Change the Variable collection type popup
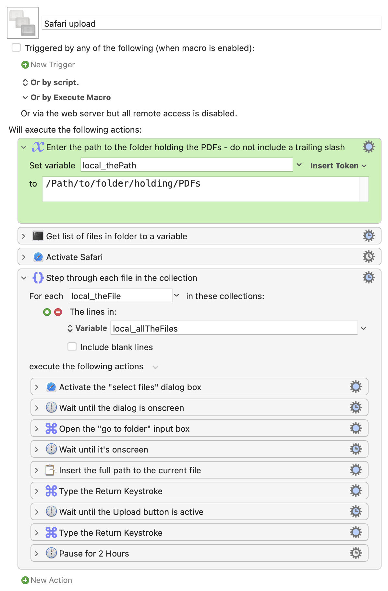 click(87, 328)
